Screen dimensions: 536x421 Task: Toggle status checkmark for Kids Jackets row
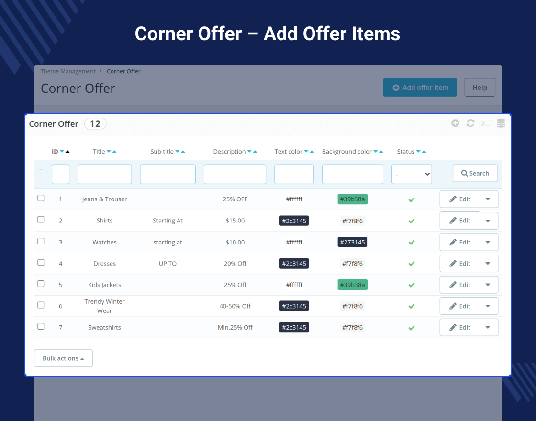pos(412,285)
